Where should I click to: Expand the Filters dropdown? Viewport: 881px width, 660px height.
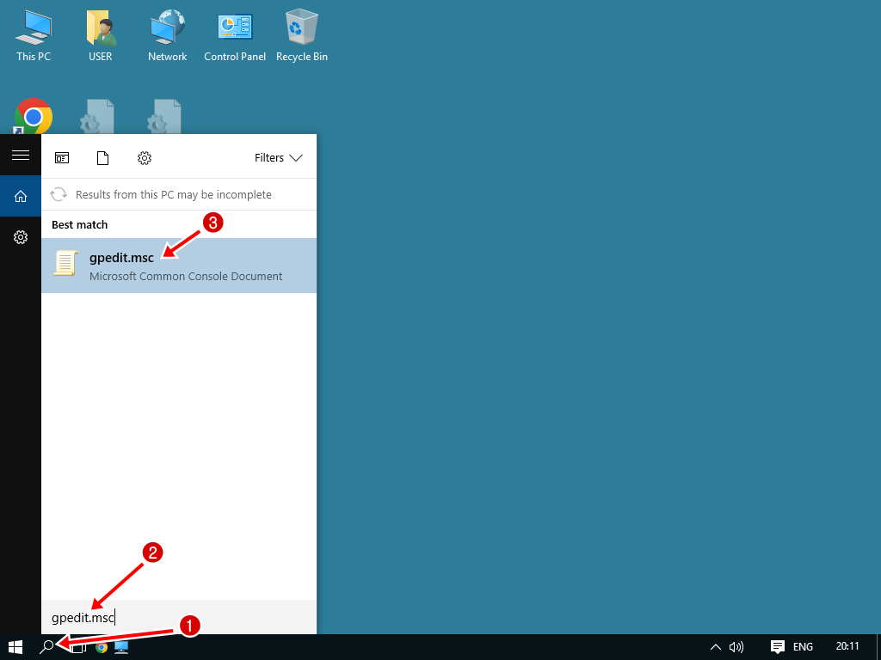[x=279, y=158]
